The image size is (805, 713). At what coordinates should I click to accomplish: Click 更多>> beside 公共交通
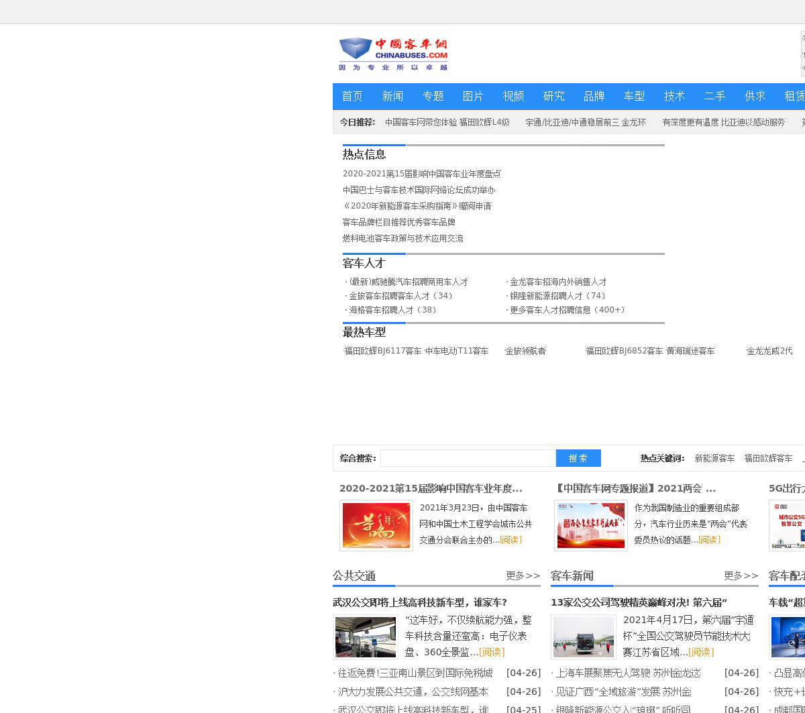[523, 575]
